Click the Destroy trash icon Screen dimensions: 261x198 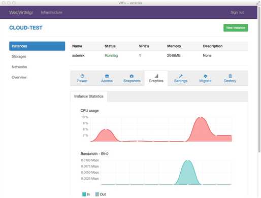[x=230, y=76]
